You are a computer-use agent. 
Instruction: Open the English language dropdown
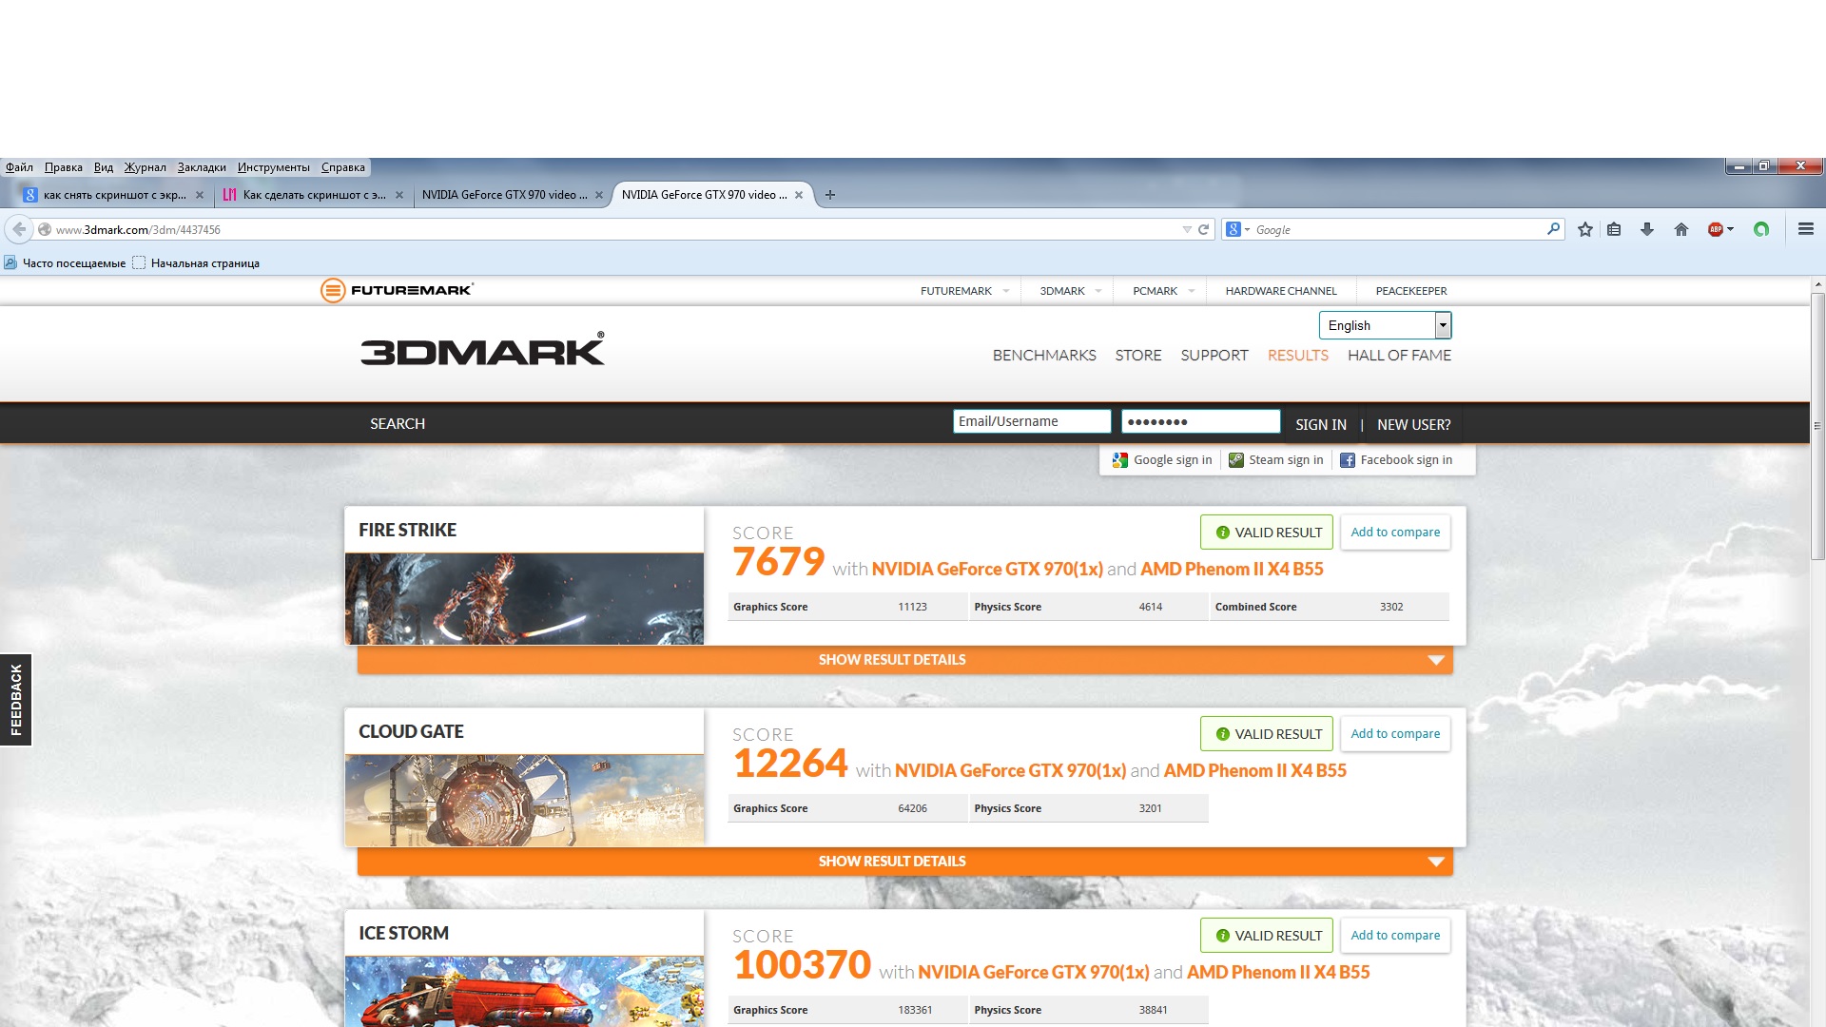(1385, 325)
